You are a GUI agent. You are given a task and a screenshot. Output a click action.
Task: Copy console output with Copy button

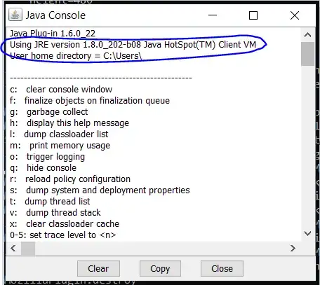click(160, 268)
